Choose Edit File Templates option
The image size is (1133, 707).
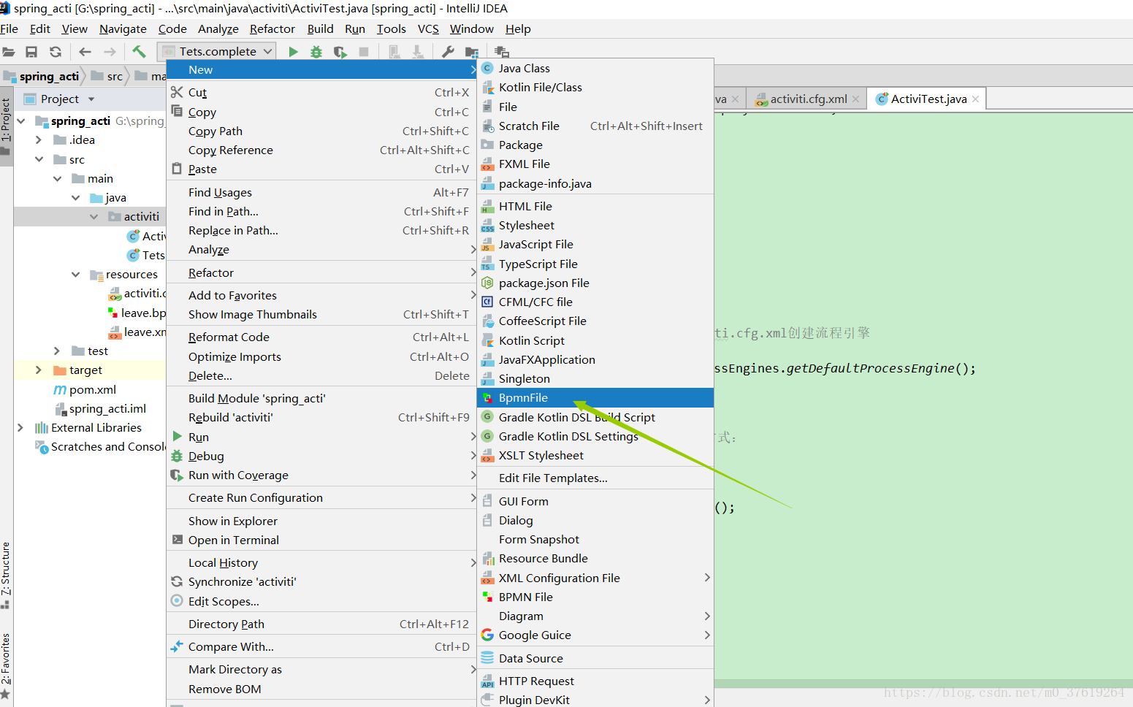[595, 478]
